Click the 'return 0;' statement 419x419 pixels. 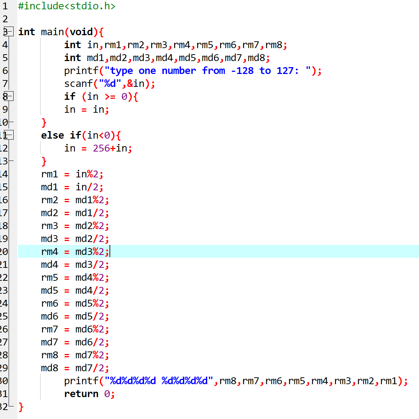[89, 394]
